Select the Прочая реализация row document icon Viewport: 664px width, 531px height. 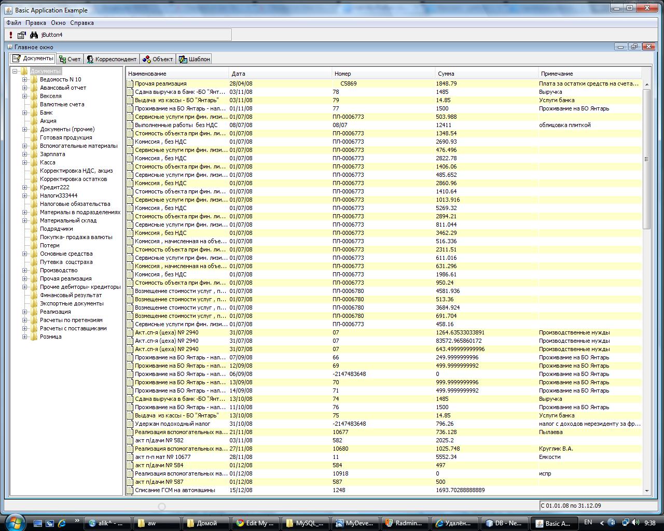point(131,83)
